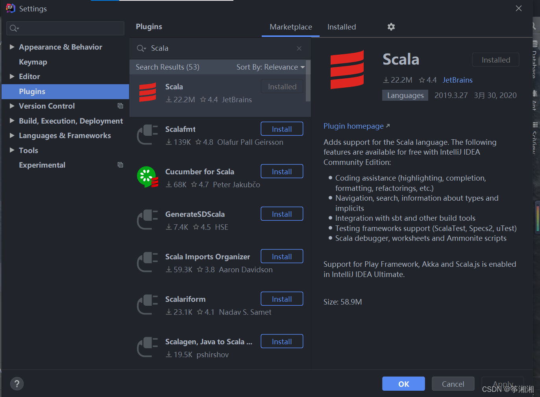540x397 pixels.
Task: Click the 2019.3.27 version text
Action: point(451,95)
